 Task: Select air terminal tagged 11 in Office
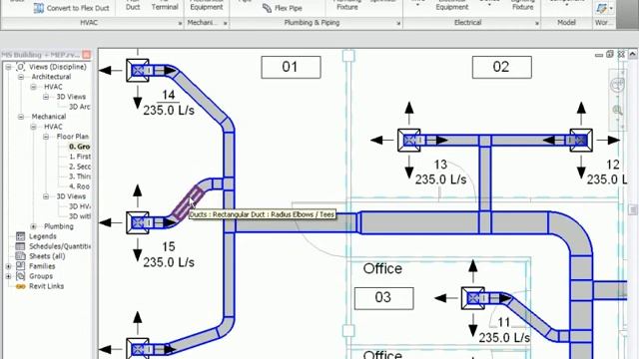(x=473, y=298)
